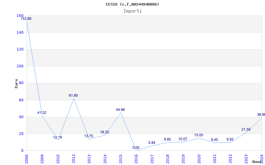Select the 15.05 data label
Image resolution: width=265 pixels, height=165 pixels.
point(198,135)
